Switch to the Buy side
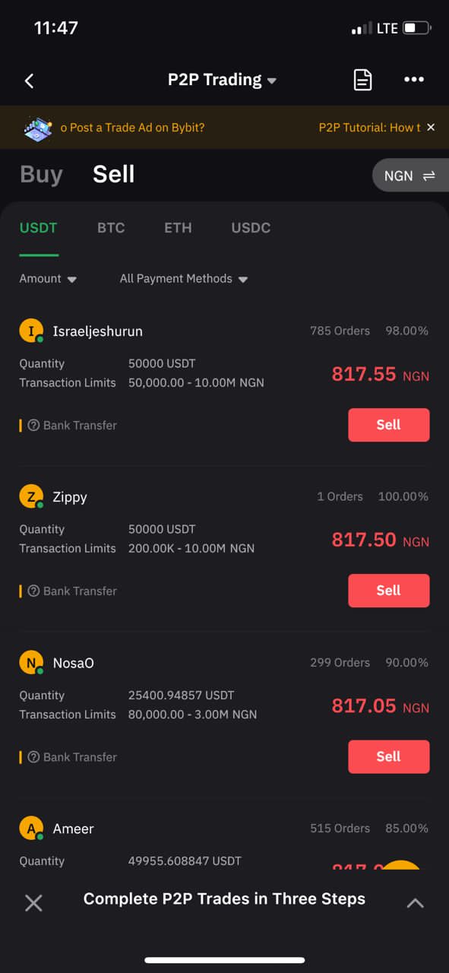This screenshot has height=973, width=449. point(41,174)
